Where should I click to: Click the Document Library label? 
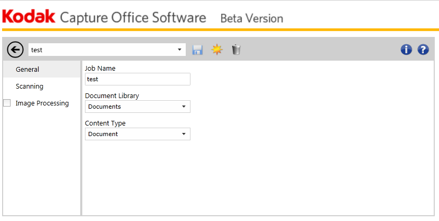(112, 95)
